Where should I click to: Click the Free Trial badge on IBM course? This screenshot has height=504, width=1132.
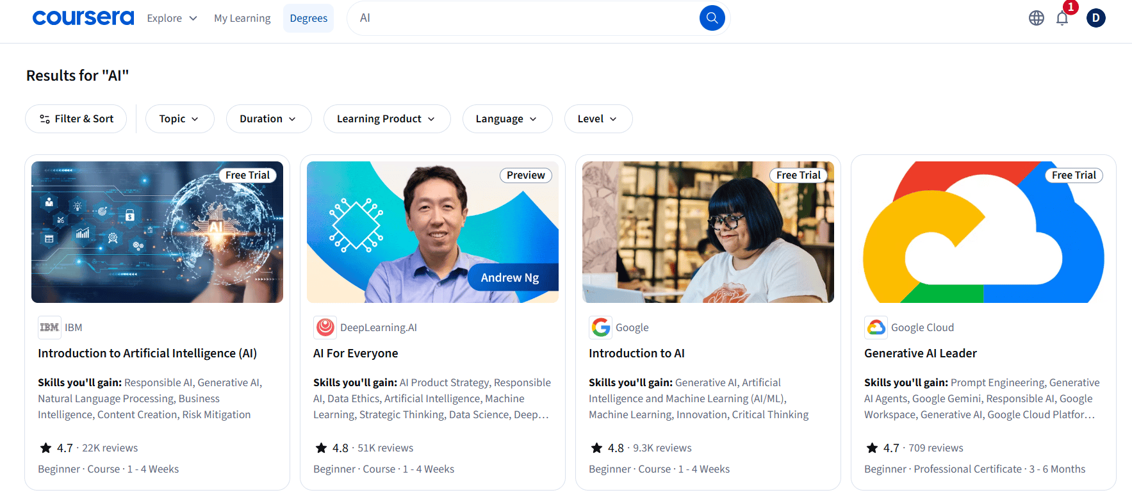tap(247, 175)
